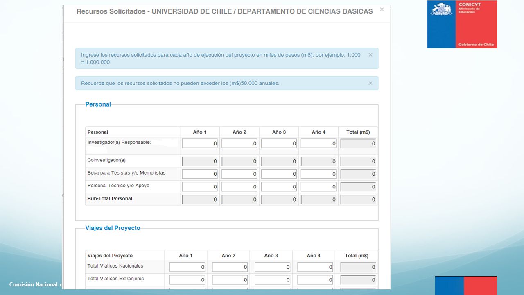Click 'Año 1' header in Personal table
524x295 pixels.
pos(200,132)
